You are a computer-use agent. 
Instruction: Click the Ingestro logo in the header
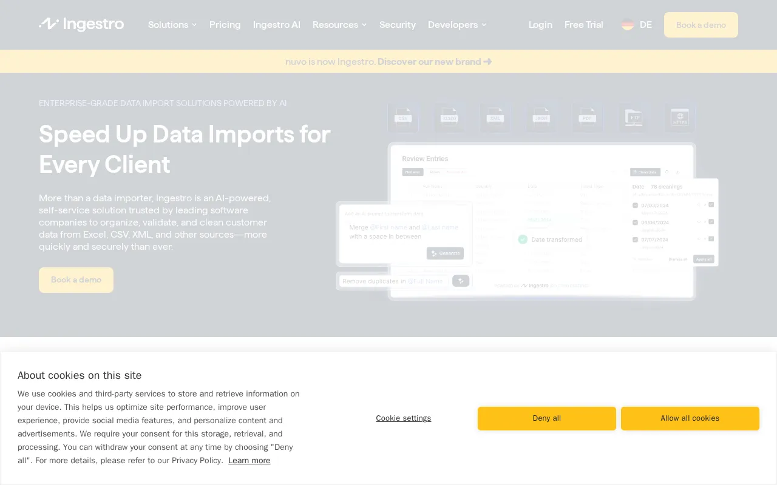[x=81, y=24]
